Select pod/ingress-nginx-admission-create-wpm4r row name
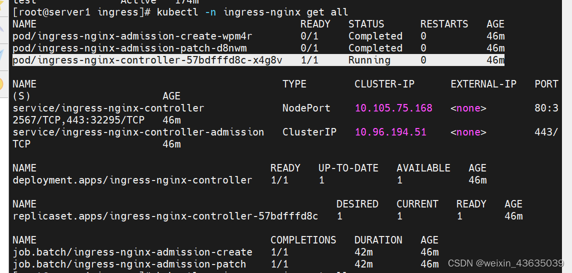 click(132, 36)
